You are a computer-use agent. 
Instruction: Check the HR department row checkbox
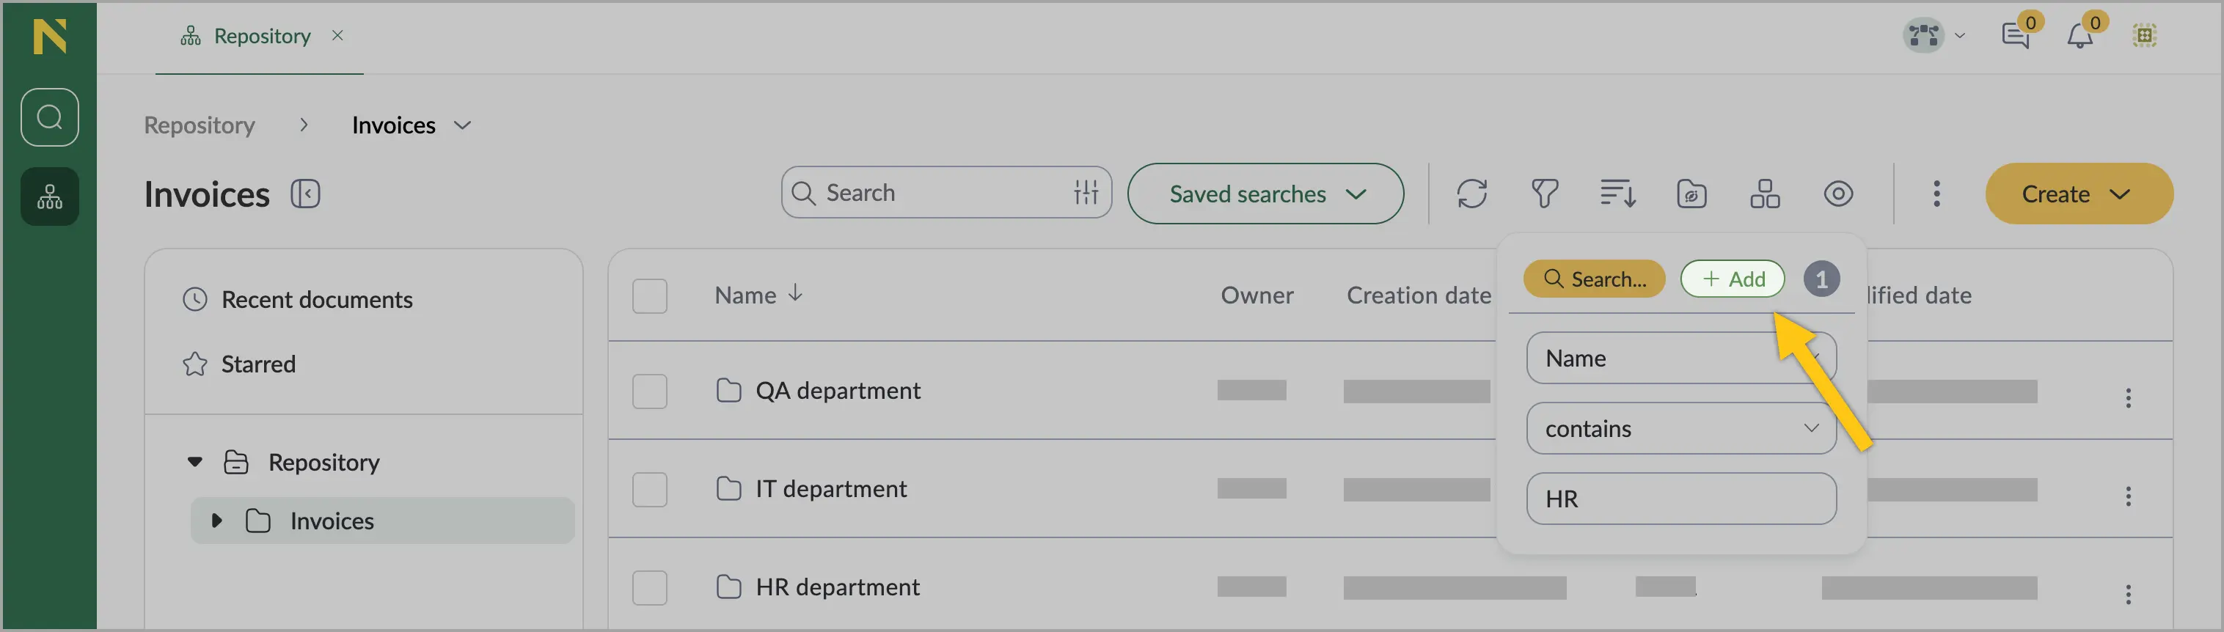[650, 588]
